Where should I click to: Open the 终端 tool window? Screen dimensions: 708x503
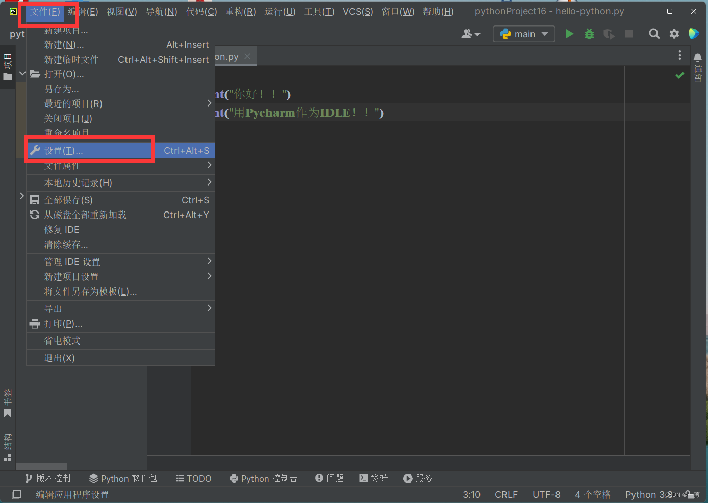[x=373, y=478]
